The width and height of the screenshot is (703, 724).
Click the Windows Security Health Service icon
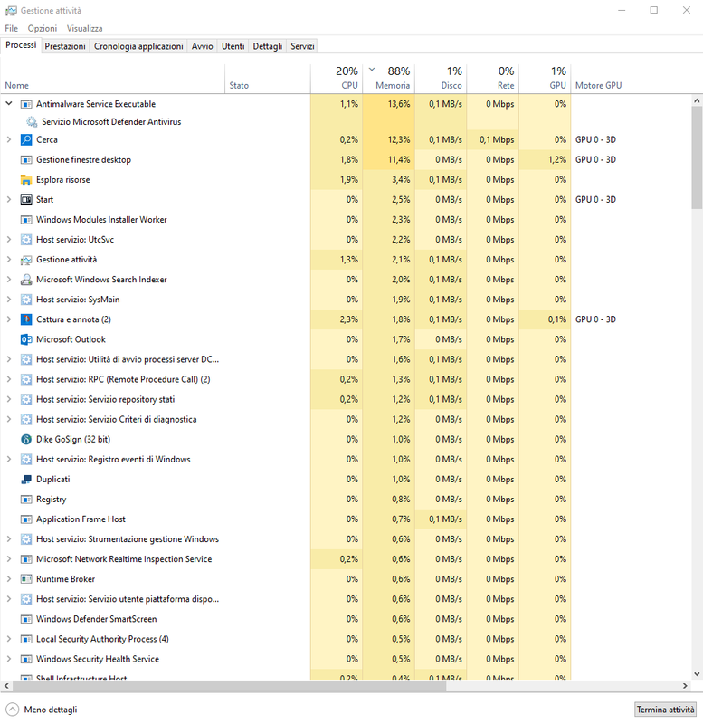click(26, 659)
